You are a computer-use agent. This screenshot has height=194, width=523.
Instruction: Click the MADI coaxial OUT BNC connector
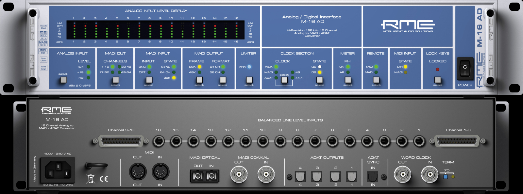239,174
